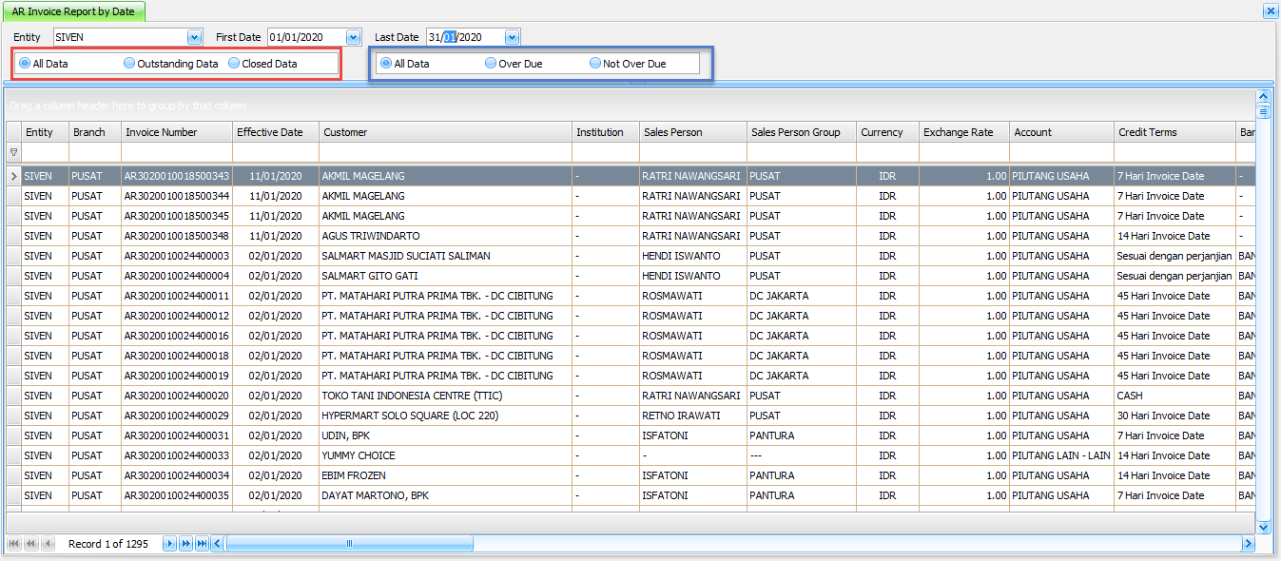Sort by Customer column header
This screenshot has height=561, width=1281.
pos(445,132)
